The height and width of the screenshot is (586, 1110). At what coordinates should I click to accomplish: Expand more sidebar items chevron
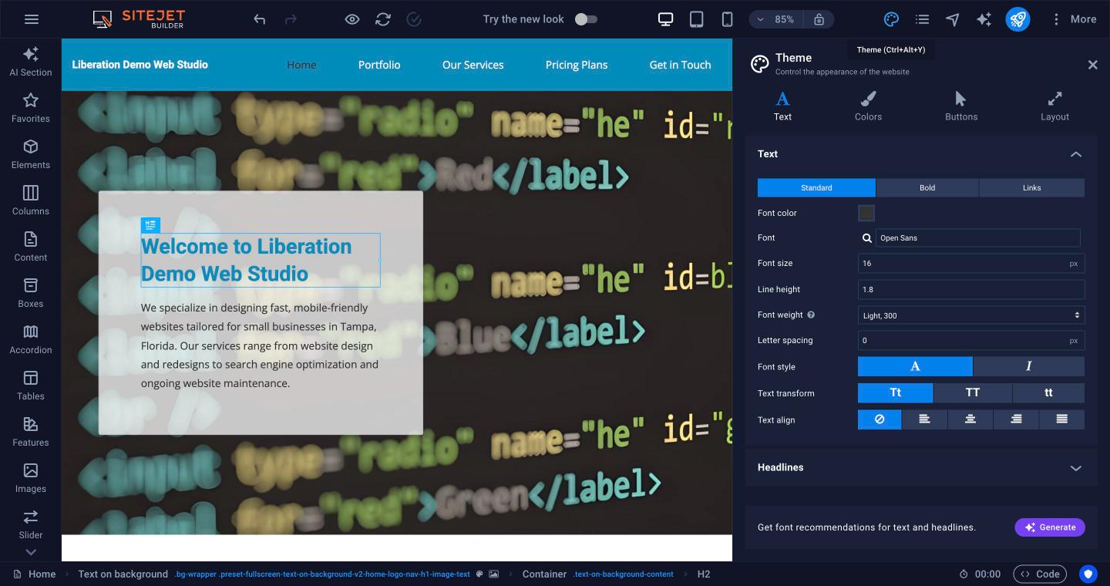tap(31, 552)
